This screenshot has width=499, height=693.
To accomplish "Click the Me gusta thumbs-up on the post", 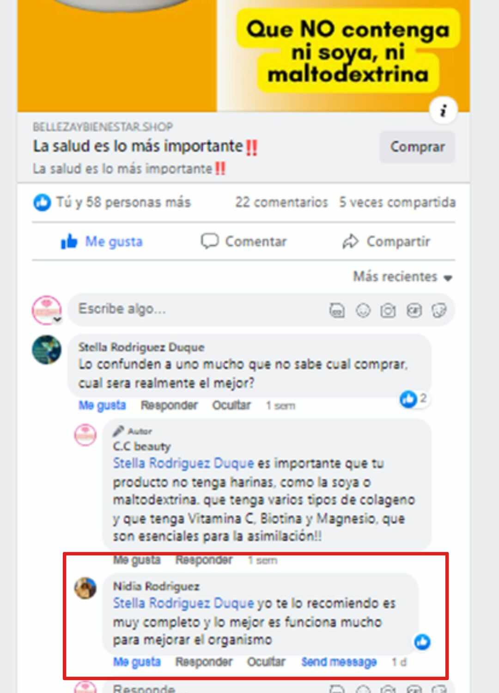I will tap(102, 242).
